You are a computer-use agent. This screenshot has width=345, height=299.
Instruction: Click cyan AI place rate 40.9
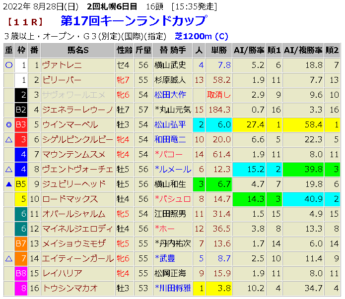303,199
